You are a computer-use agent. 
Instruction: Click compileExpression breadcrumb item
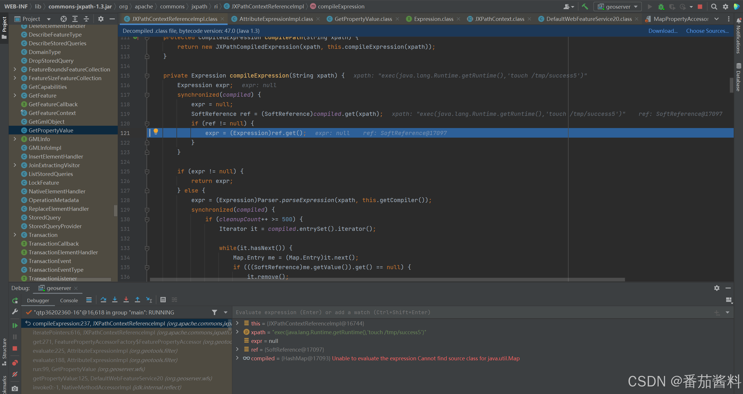(337, 6)
